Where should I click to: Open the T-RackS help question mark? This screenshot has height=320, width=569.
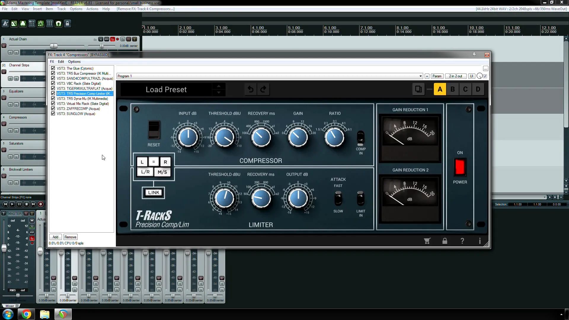[462, 241]
